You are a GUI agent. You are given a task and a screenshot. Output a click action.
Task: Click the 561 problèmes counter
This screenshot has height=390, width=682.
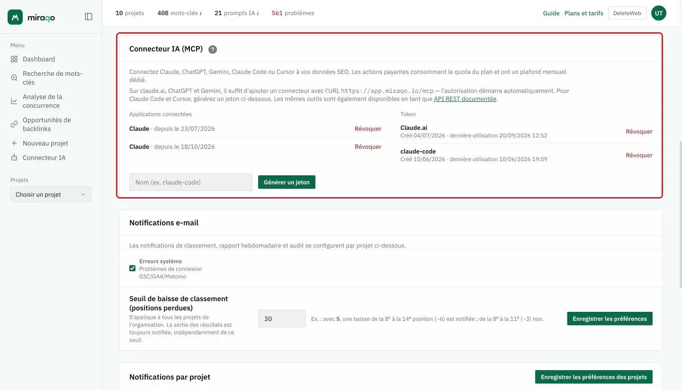(x=293, y=13)
